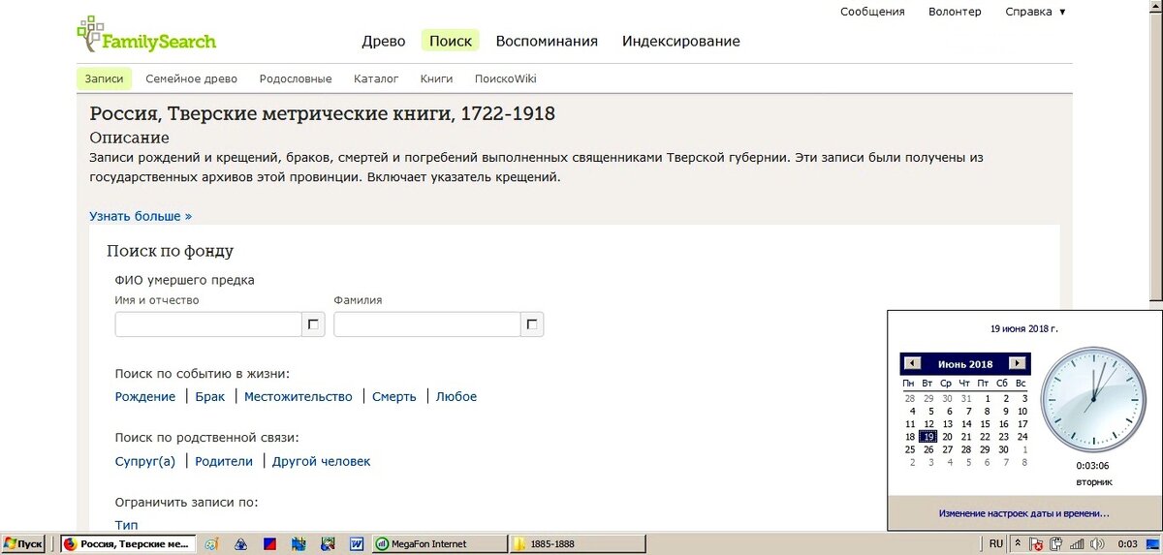Open the Word quick-launch icon
Image resolution: width=1163 pixels, height=555 pixels.
point(357,544)
